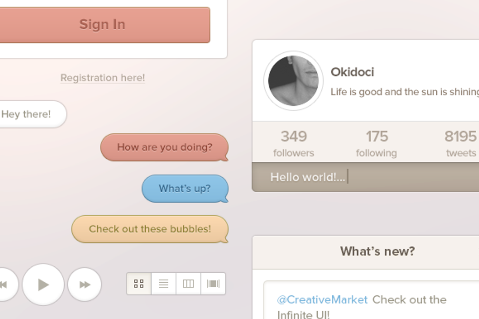Follow the @CreativeMarket link

coord(322,299)
